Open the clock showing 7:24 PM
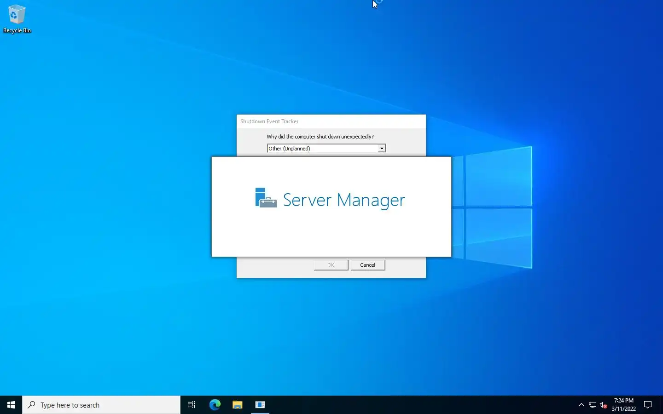Viewport: 663px width, 414px height. 624,405
